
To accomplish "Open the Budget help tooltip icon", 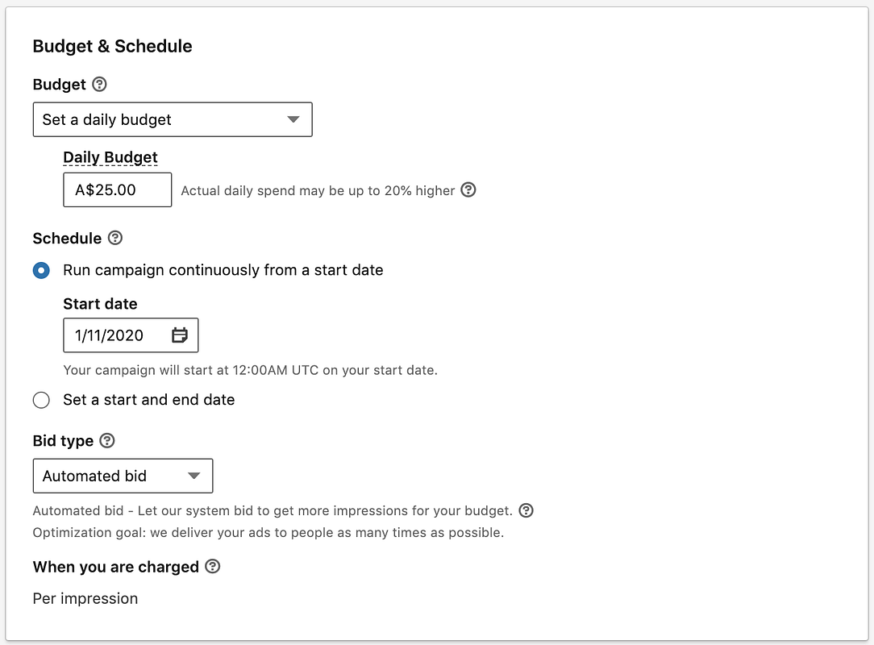I will click(99, 84).
